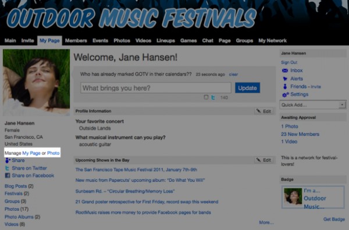Edit Upcoming Shows in the Bay
This screenshot has width=349, height=230.
tap(264, 160)
